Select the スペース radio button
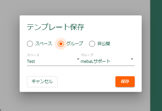The height and width of the screenshot is (111, 162). pyautogui.click(x=30, y=44)
